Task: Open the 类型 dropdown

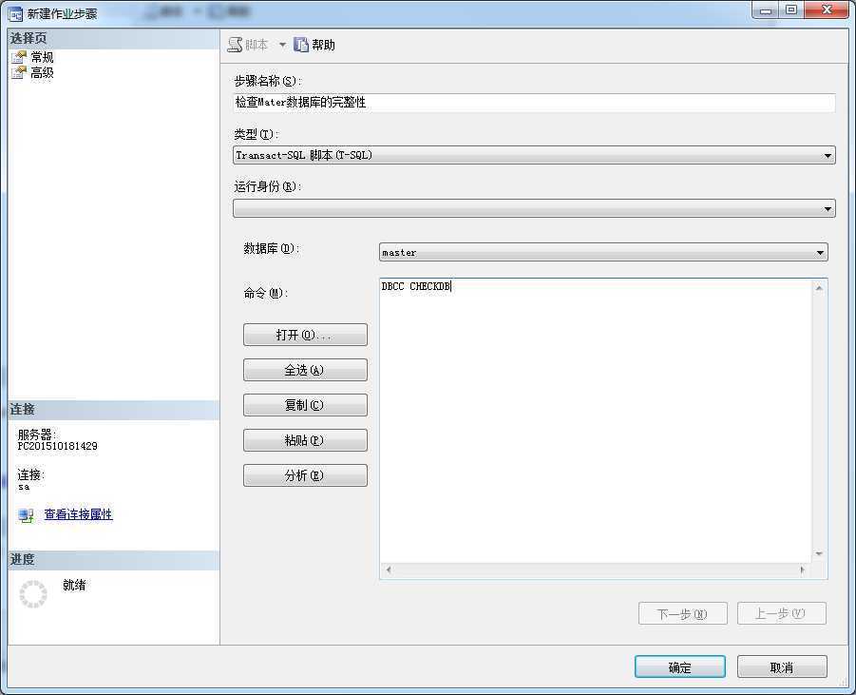Action: click(x=534, y=155)
